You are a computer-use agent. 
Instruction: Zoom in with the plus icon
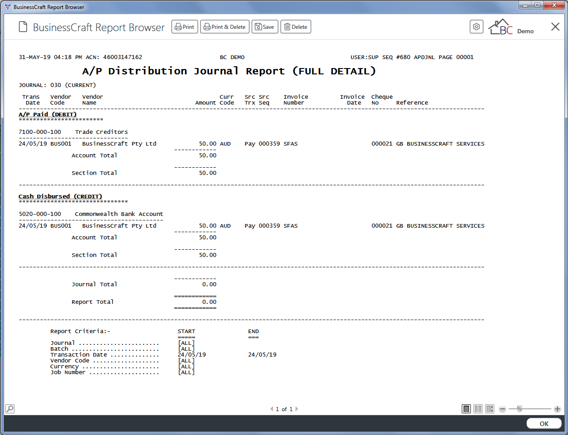coord(557,409)
